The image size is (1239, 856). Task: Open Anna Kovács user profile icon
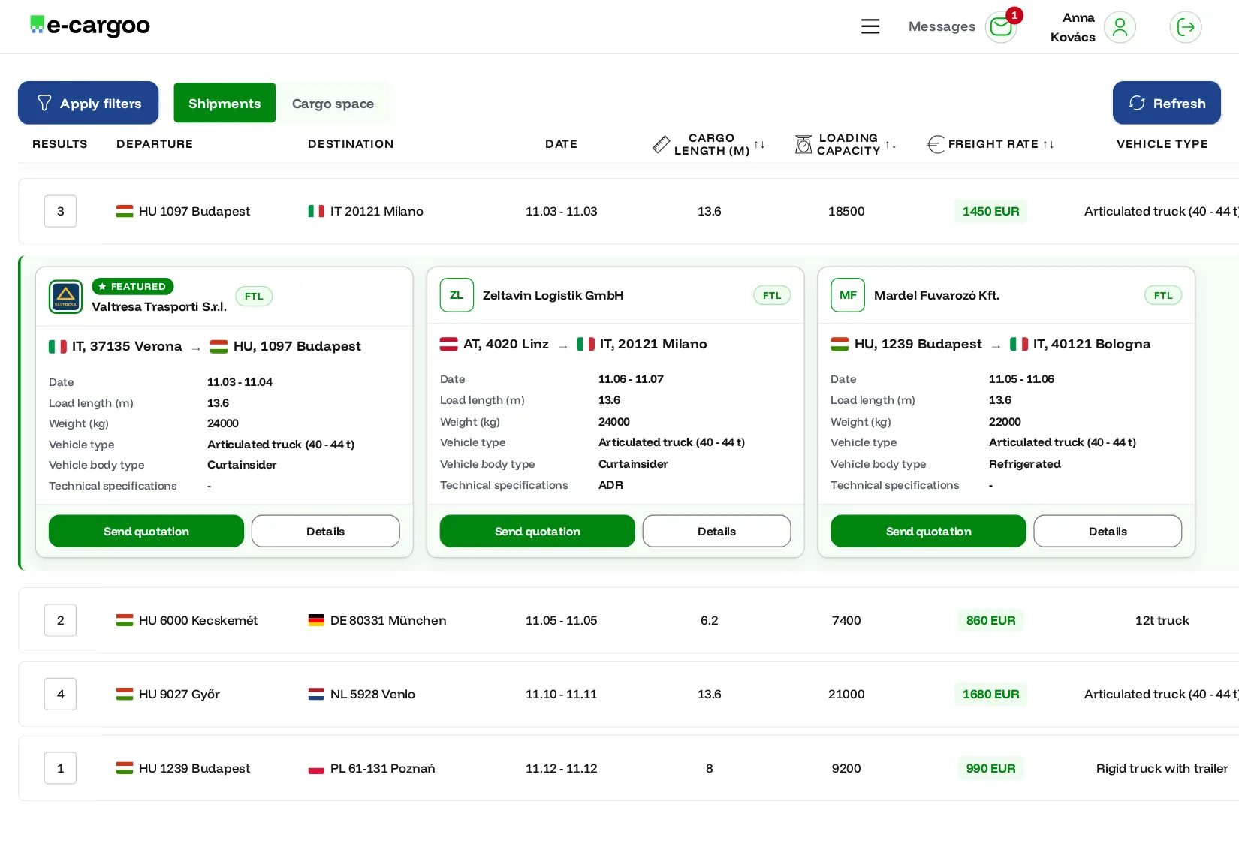1120,27
